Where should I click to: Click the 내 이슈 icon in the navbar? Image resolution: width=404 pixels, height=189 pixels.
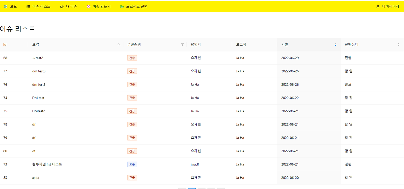coord(61,6)
